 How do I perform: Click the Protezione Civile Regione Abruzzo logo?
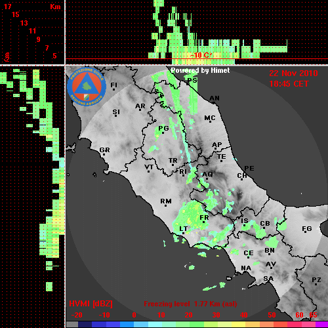[87, 87]
